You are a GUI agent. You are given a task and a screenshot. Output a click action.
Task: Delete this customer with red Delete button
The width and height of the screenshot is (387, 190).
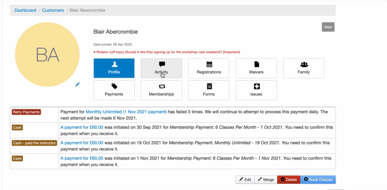pyautogui.click(x=289, y=180)
